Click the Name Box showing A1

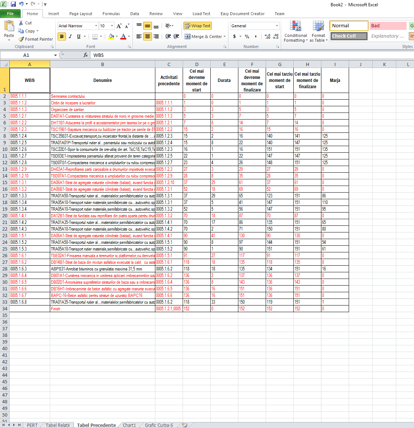pyautogui.click(x=27, y=55)
